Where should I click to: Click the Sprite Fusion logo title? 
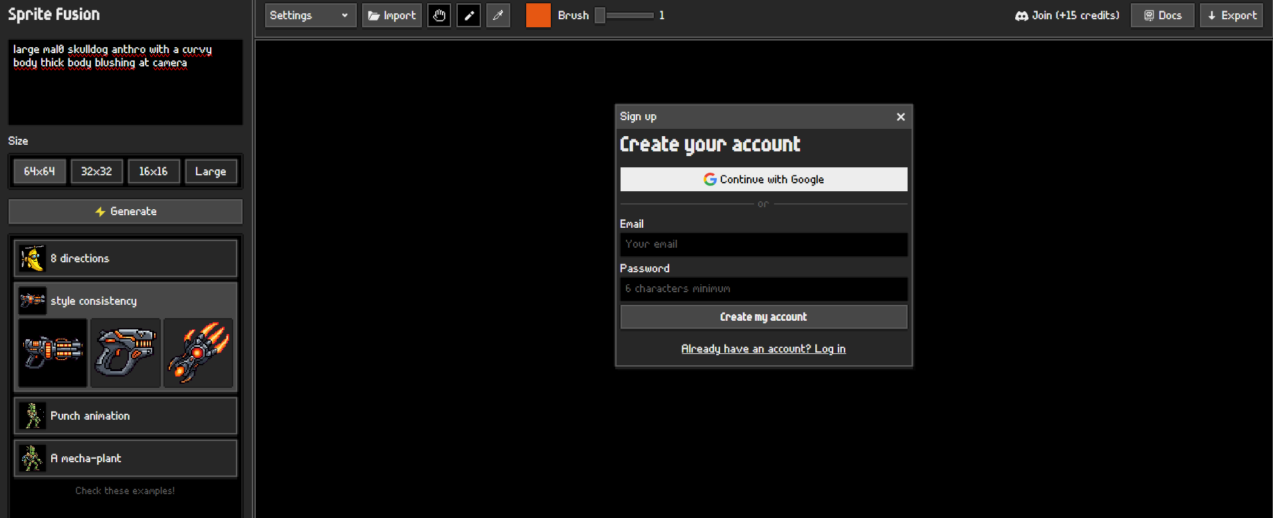[x=54, y=15]
